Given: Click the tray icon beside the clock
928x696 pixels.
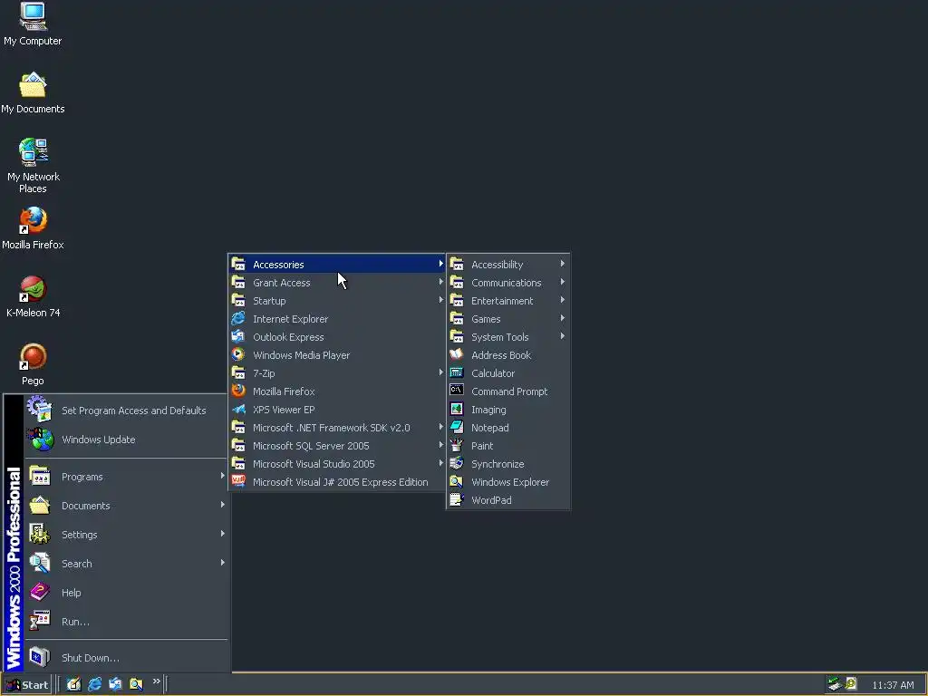Looking at the screenshot, I should (851, 683).
